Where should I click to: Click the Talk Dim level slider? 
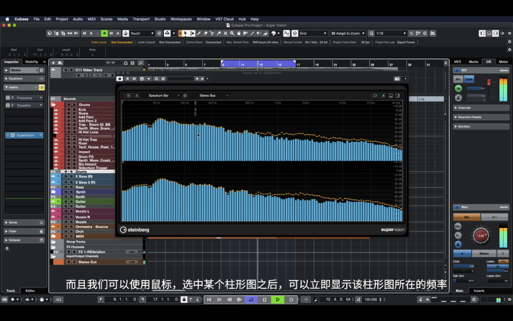coord(464,281)
